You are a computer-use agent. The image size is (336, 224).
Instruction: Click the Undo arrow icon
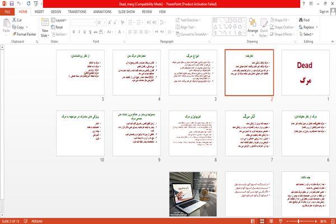(19, 4)
